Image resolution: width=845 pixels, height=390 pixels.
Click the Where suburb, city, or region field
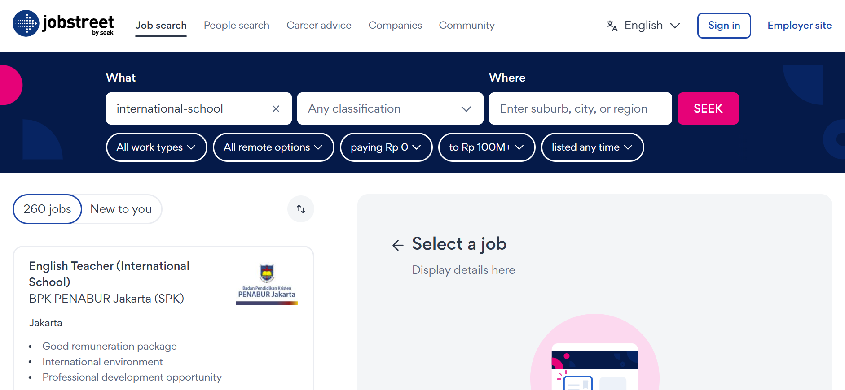[581, 108]
